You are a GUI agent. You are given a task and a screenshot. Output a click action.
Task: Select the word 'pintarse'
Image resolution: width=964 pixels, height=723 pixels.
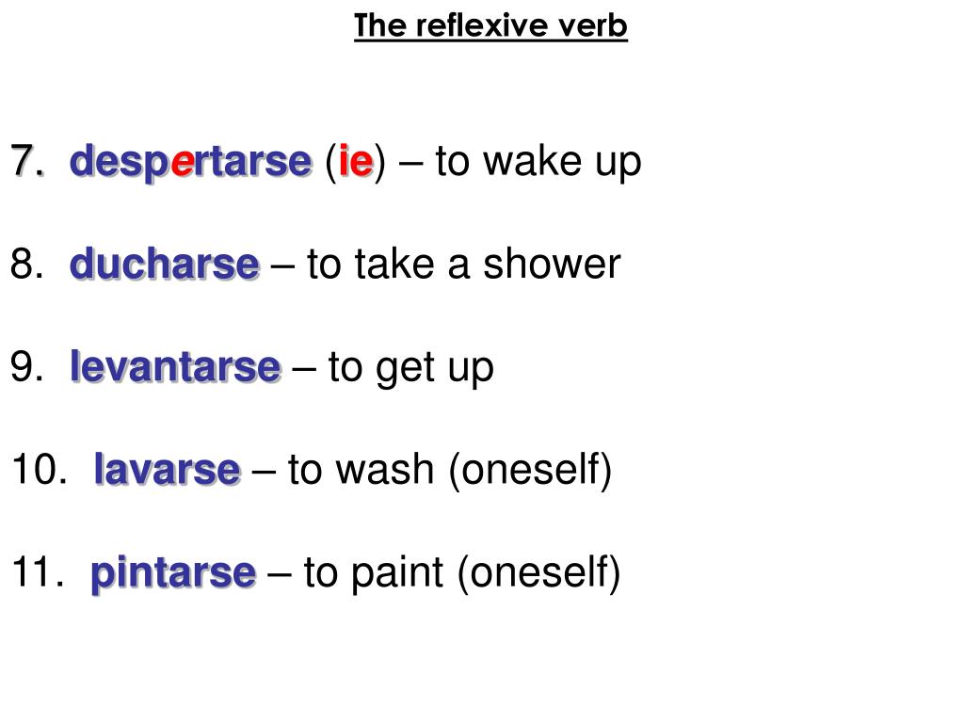(173, 573)
